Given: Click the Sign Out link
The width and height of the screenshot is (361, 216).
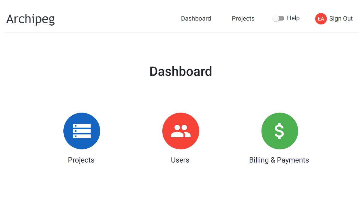Looking at the screenshot, I should 341,18.
